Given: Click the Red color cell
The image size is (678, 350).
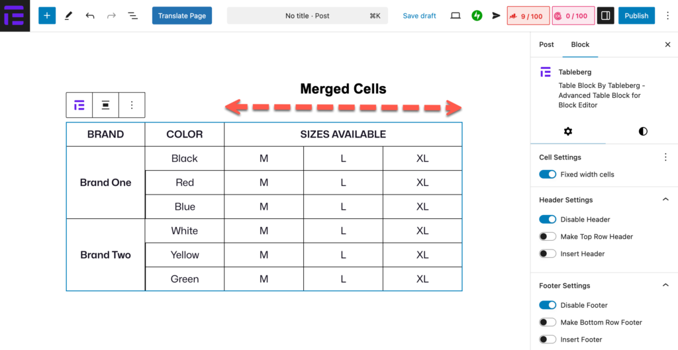Looking at the screenshot, I should click(185, 183).
